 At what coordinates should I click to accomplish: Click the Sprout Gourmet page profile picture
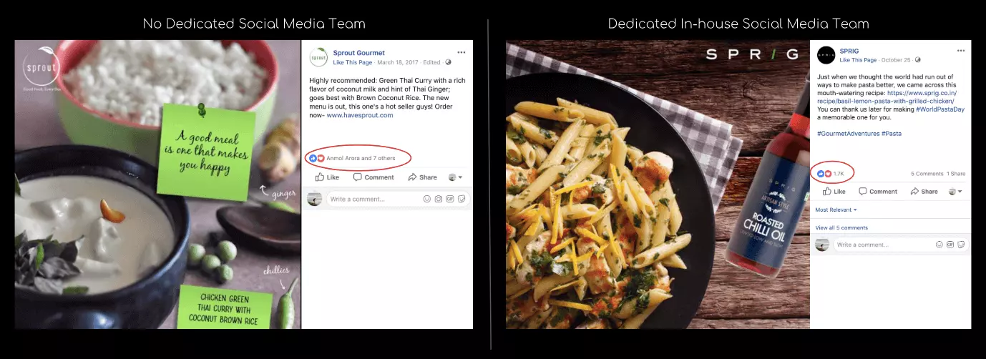click(318, 56)
